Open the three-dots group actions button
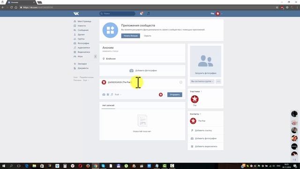Viewport: 300px width, 169px height. click(x=218, y=81)
